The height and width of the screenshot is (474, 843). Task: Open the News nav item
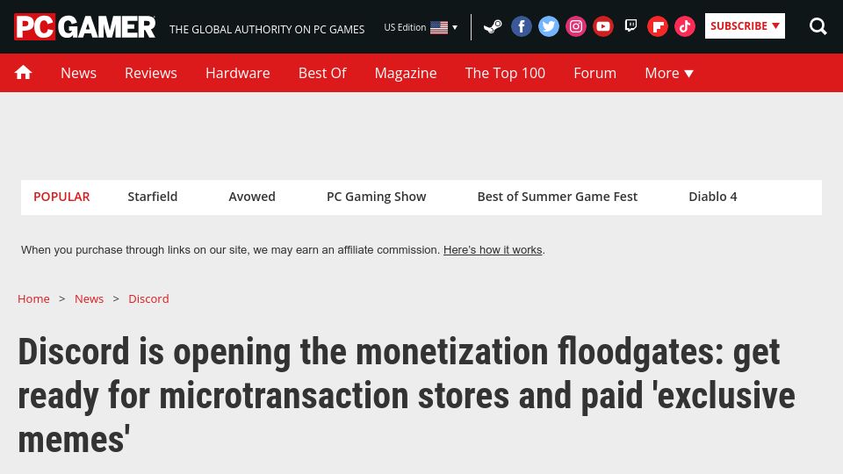pos(78,73)
